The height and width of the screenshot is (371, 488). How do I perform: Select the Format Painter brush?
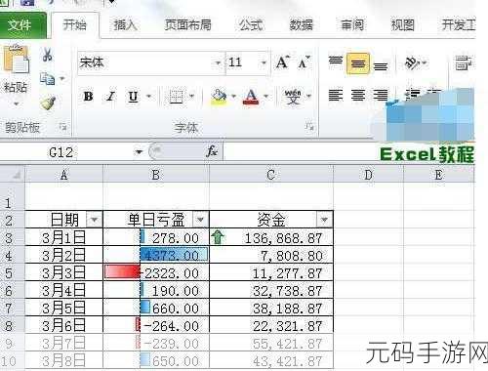[48, 103]
